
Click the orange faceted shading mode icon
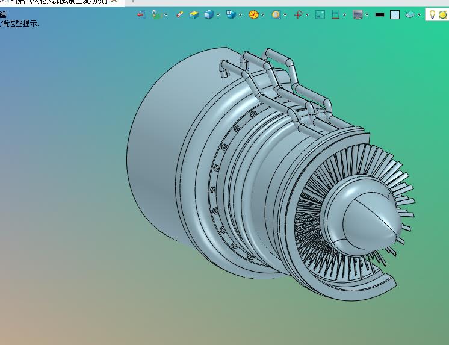pos(253,14)
